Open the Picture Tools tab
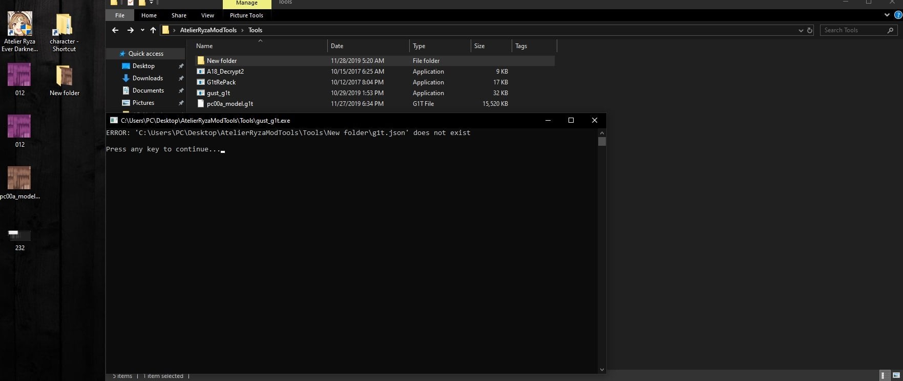The image size is (903, 381). tap(246, 15)
